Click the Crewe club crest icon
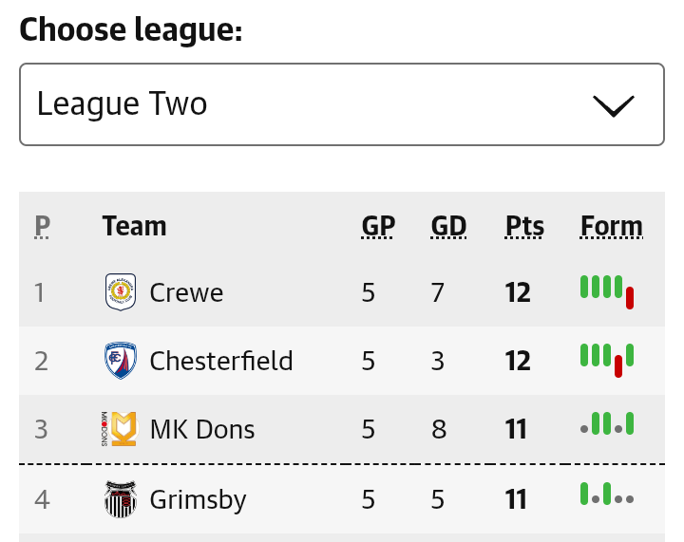684x542 pixels. [121, 292]
